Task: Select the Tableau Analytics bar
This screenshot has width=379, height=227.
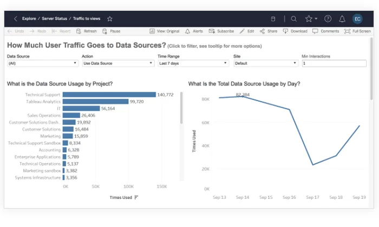Action: (95, 102)
